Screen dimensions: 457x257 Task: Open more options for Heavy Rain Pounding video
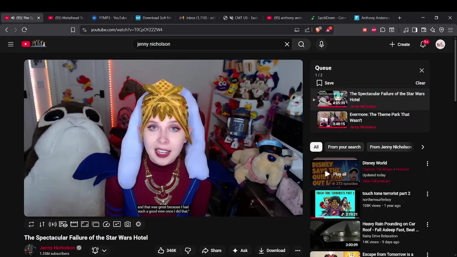427,225
